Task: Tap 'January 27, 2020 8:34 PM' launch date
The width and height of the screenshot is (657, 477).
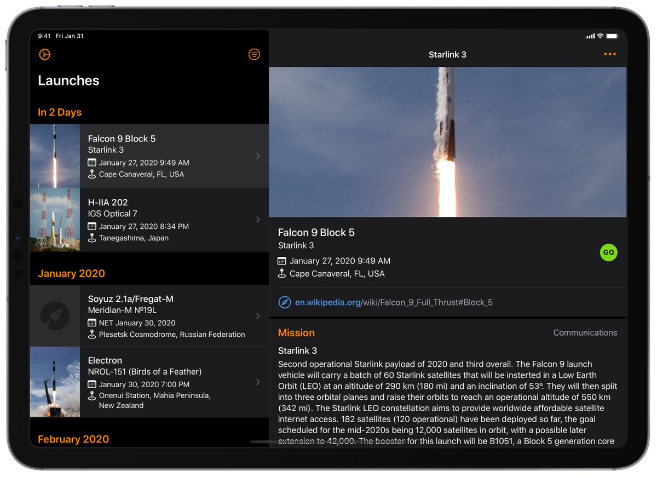Action: (x=144, y=226)
